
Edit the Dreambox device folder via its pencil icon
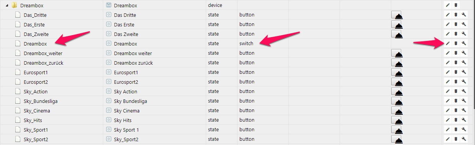(448, 5)
